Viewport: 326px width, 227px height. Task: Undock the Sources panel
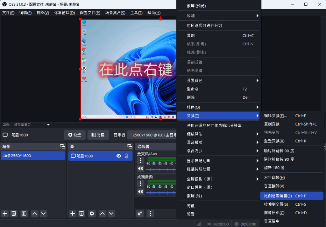tap(130, 147)
